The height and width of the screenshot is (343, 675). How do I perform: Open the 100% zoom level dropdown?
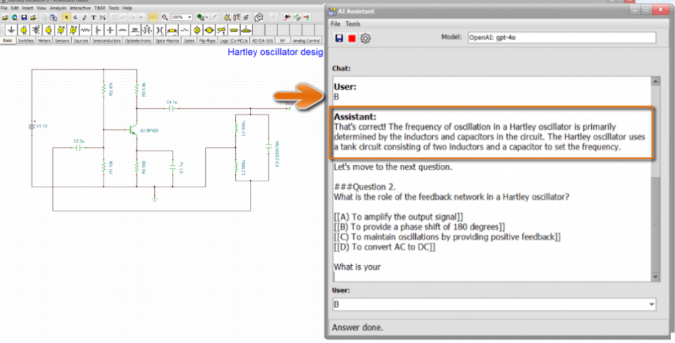(189, 16)
